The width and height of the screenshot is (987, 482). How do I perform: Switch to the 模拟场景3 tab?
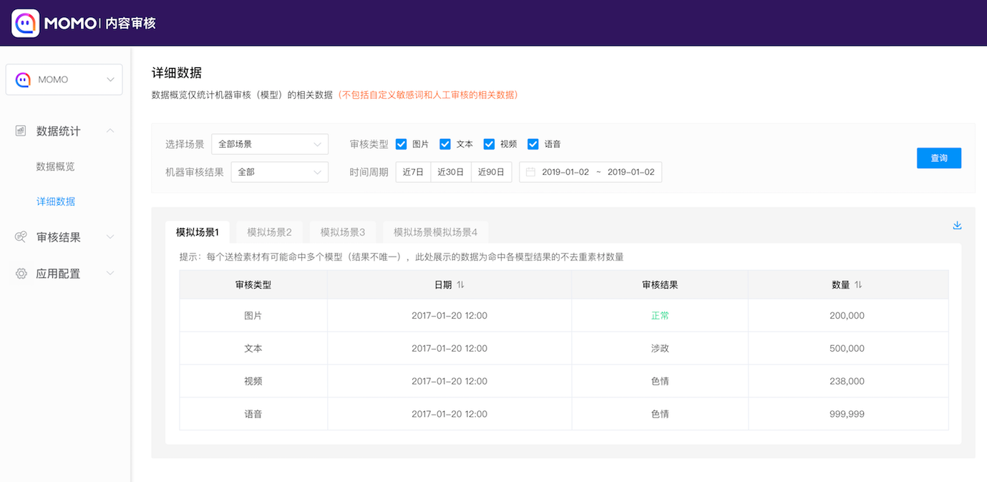[x=343, y=232]
